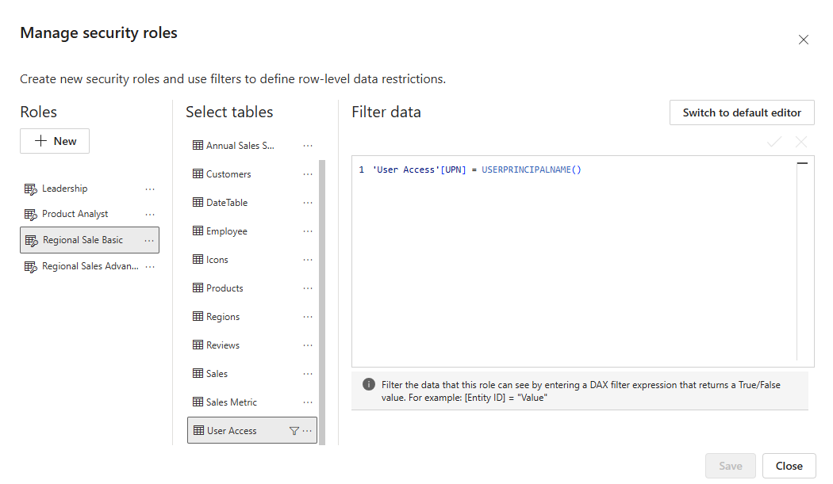Open more options for Regional Sale Basic
The image size is (833, 484).
tap(149, 240)
